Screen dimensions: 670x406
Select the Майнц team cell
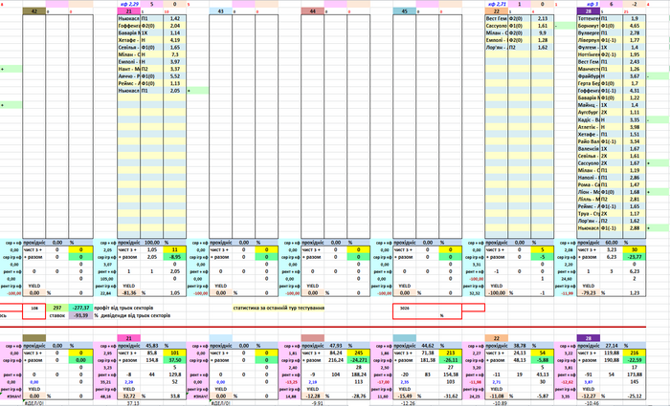click(589, 105)
